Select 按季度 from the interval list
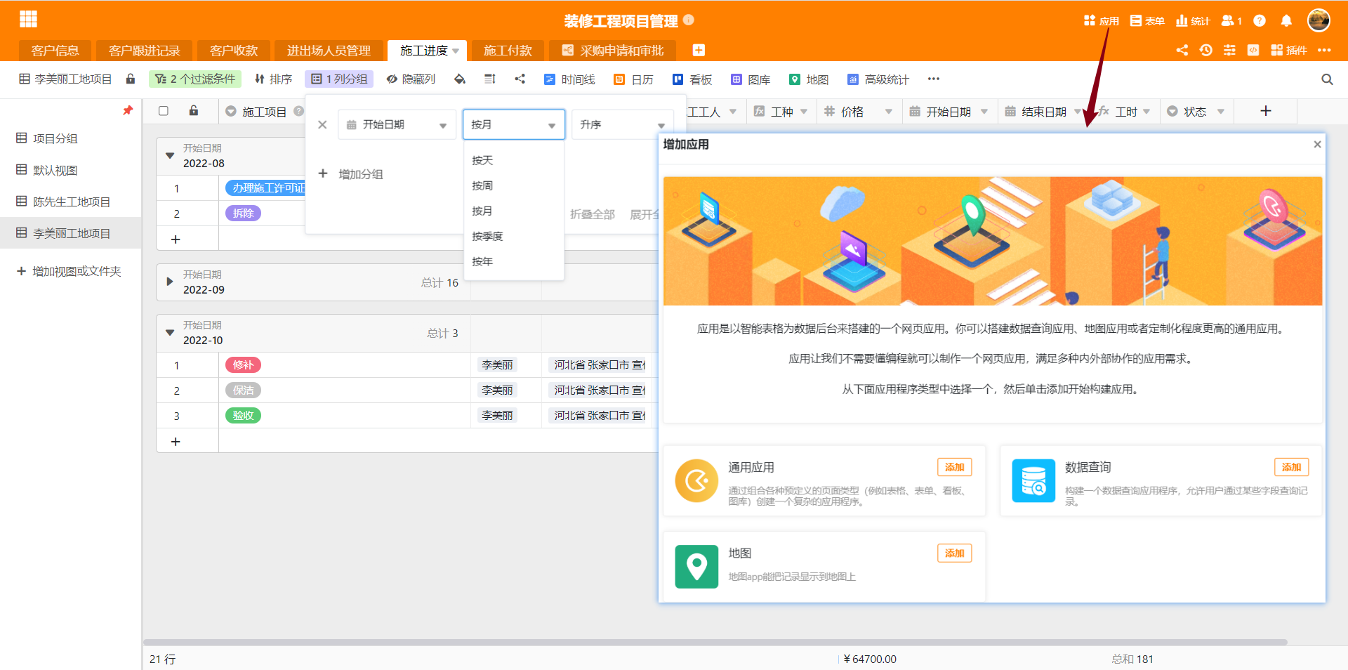This screenshot has height=670, width=1348. (488, 236)
